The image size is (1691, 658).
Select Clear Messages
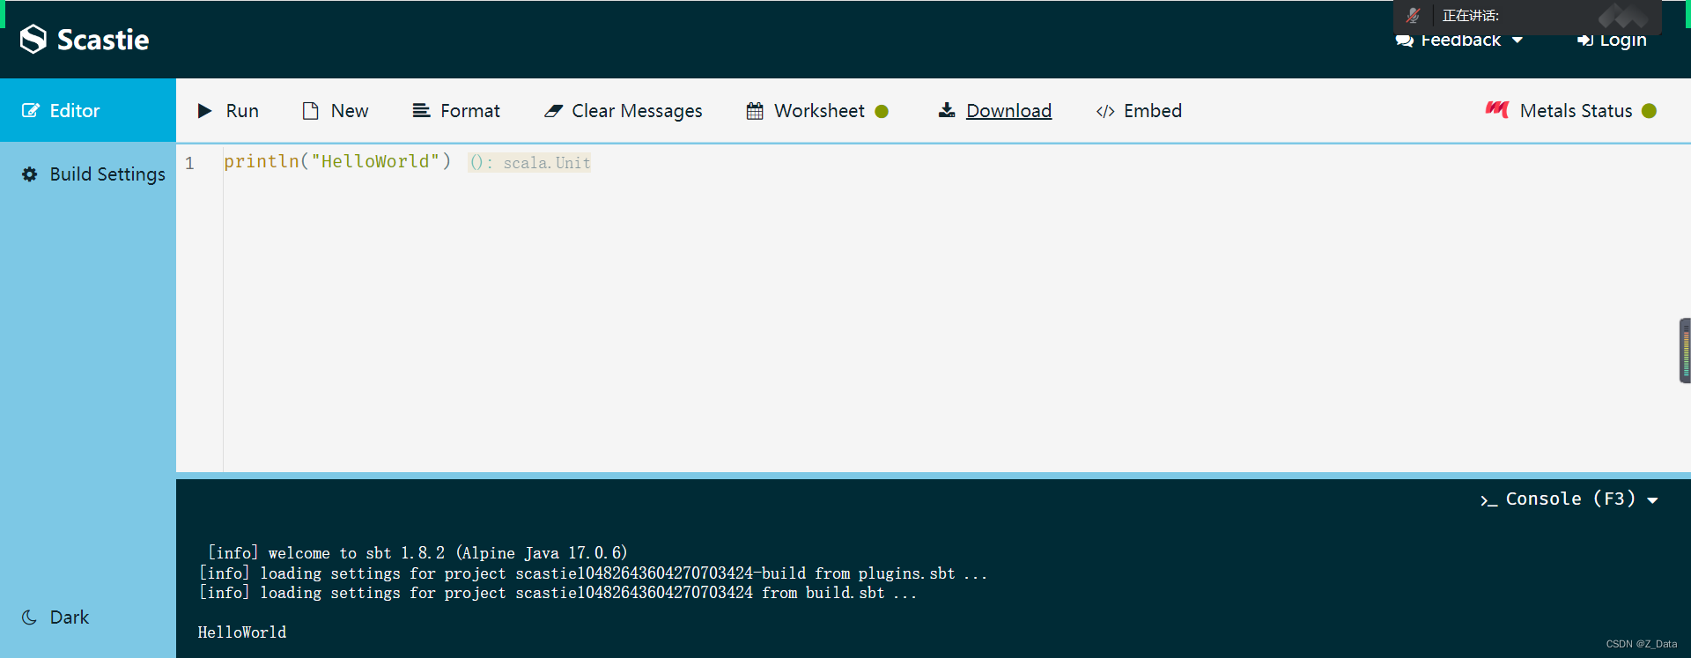pyautogui.click(x=624, y=111)
